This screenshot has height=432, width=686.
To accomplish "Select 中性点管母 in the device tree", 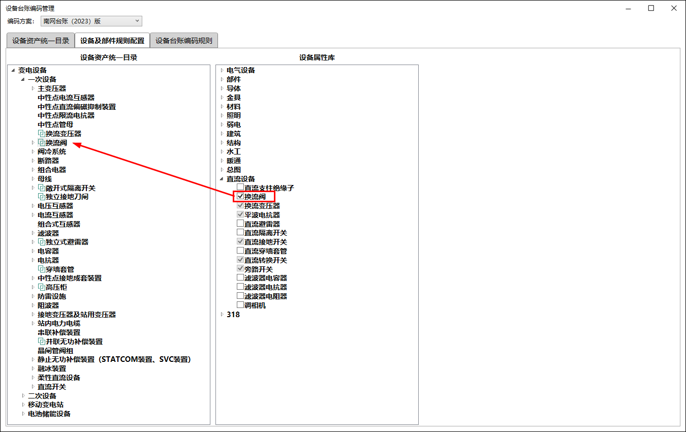I will (55, 125).
